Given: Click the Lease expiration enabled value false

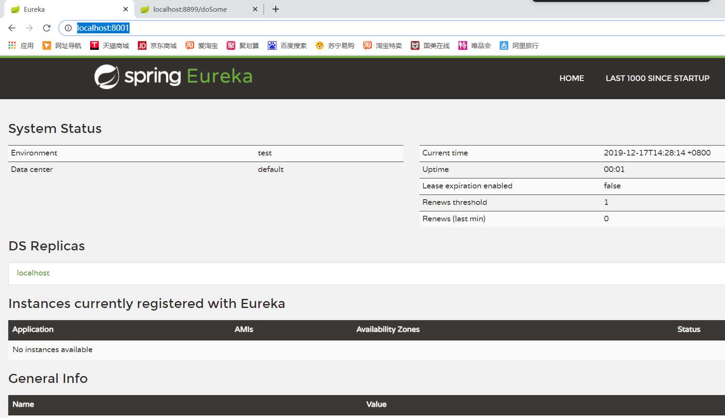Looking at the screenshot, I should 612,186.
